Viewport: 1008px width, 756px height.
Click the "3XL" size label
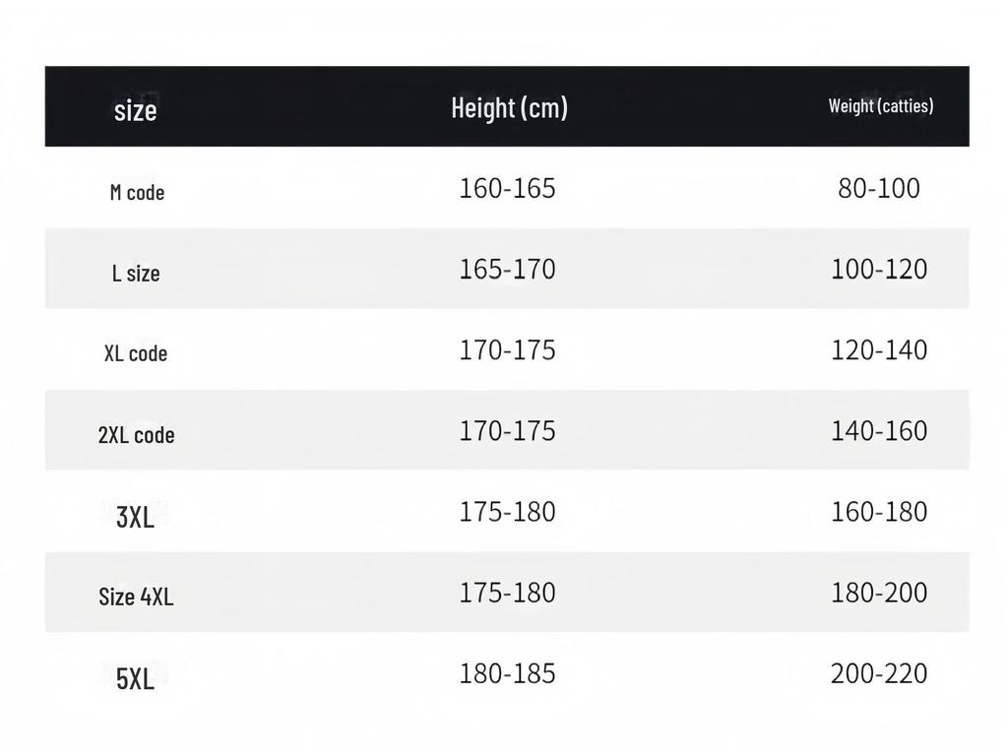pyautogui.click(x=136, y=516)
